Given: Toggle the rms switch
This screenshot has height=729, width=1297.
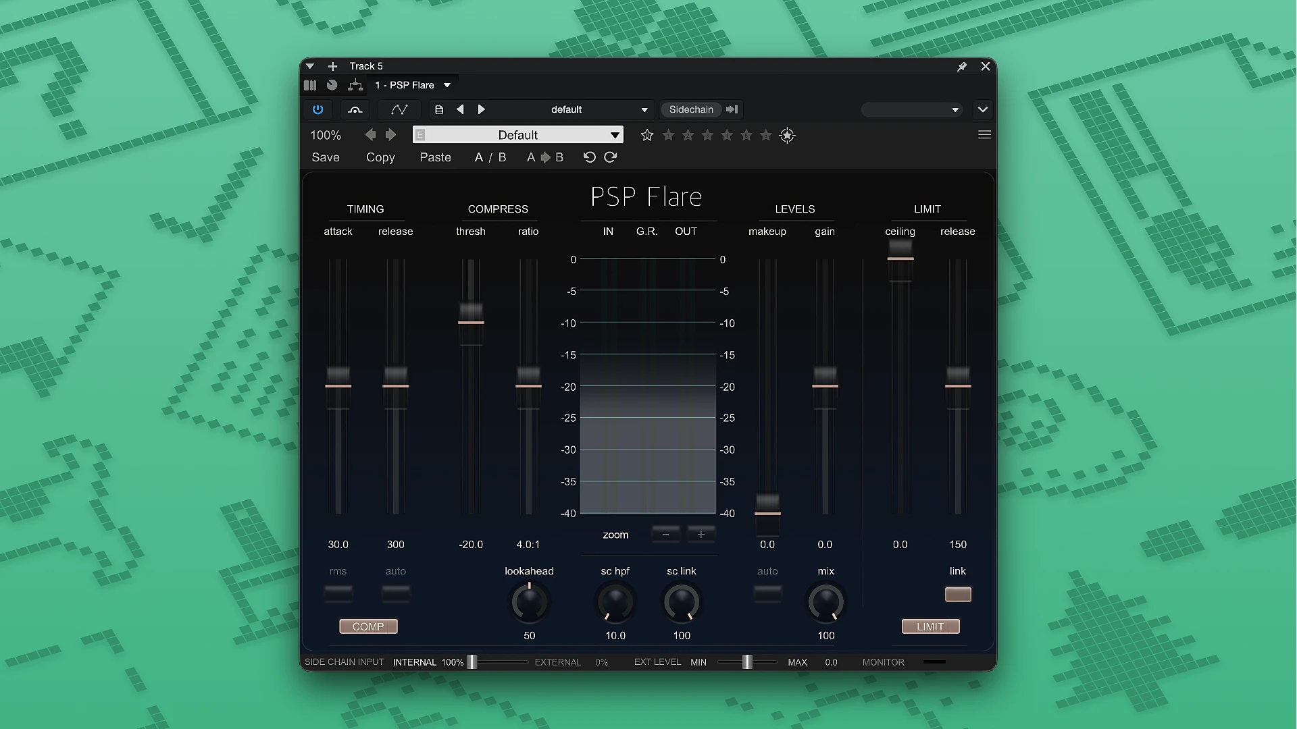Looking at the screenshot, I should (x=338, y=594).
